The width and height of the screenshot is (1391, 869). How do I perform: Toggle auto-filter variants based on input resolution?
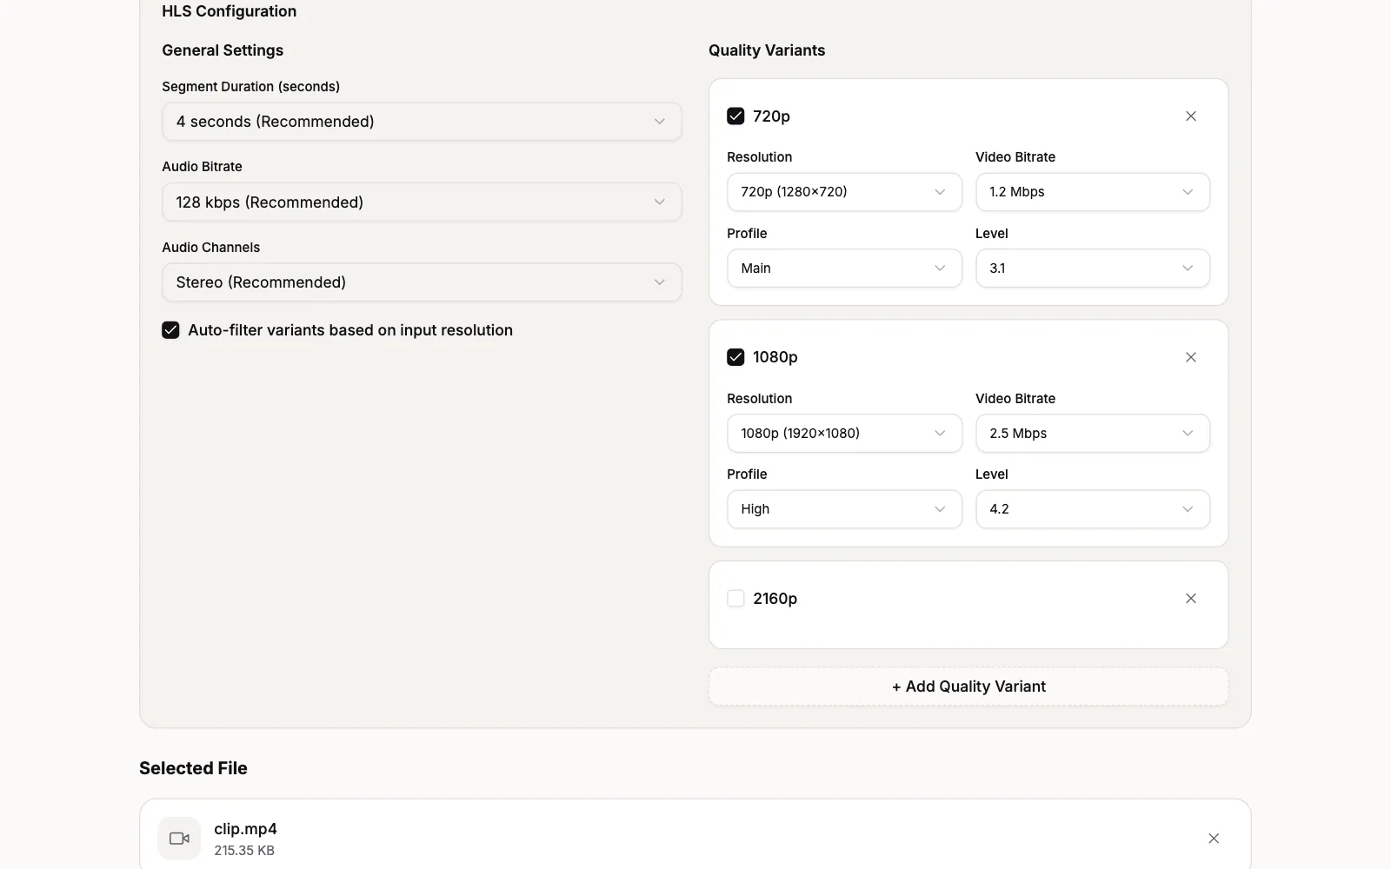click(x=170, y=330)
